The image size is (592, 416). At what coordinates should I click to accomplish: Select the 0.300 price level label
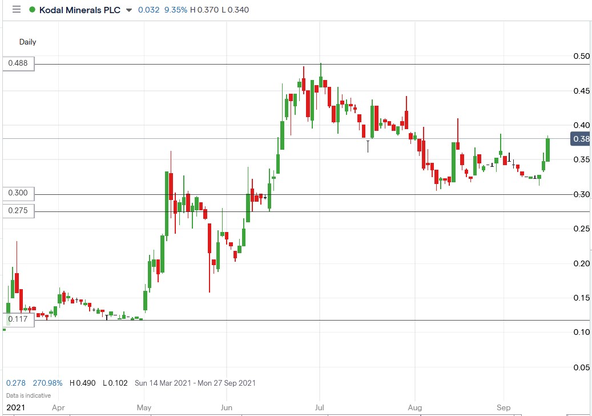(18, 193)
